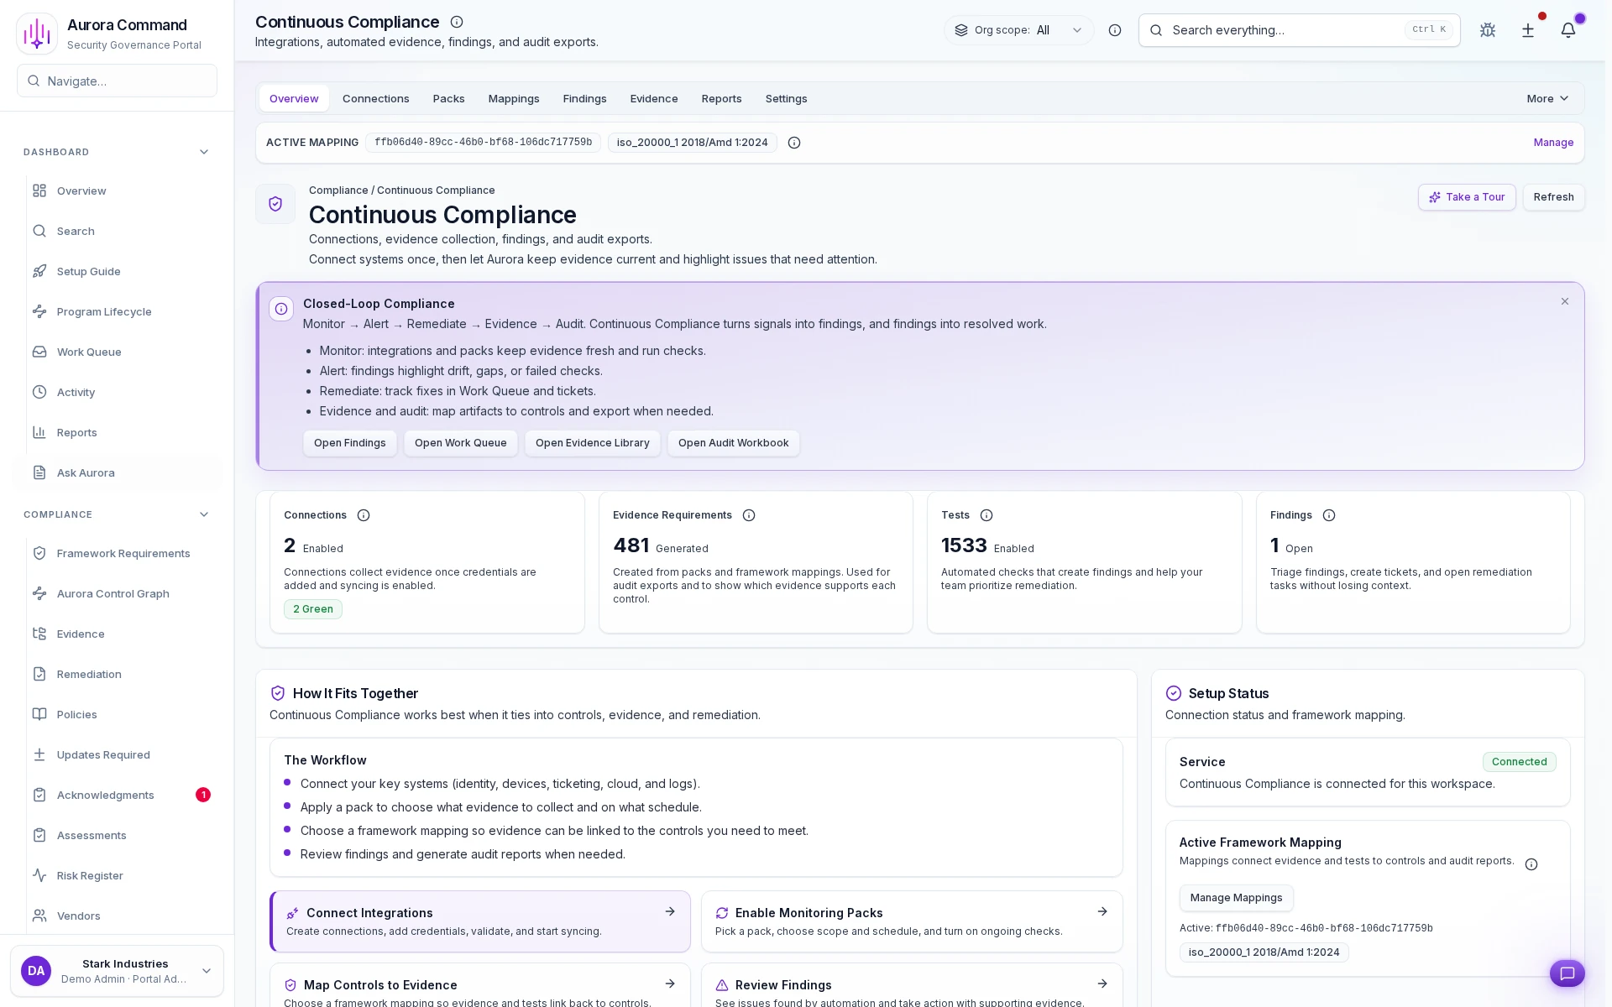The width and height of the screenshot is (1612, 1007).
Task: Switch to the Findings tab
Action: (x=584, y=98)
